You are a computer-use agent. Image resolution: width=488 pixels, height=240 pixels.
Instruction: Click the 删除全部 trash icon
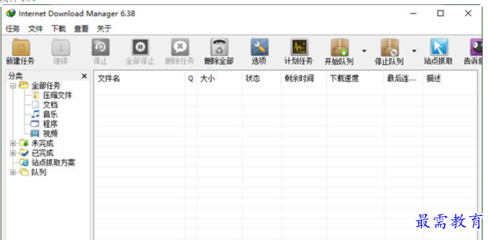[220, 48]
